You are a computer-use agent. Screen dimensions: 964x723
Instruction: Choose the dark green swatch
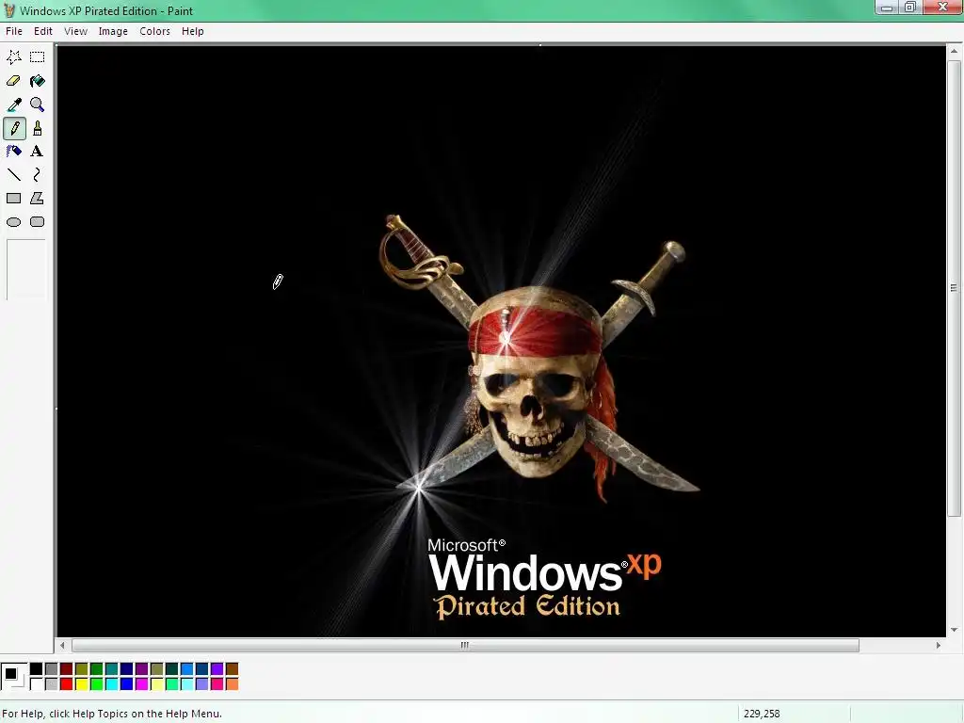click(x=97, y=669)
